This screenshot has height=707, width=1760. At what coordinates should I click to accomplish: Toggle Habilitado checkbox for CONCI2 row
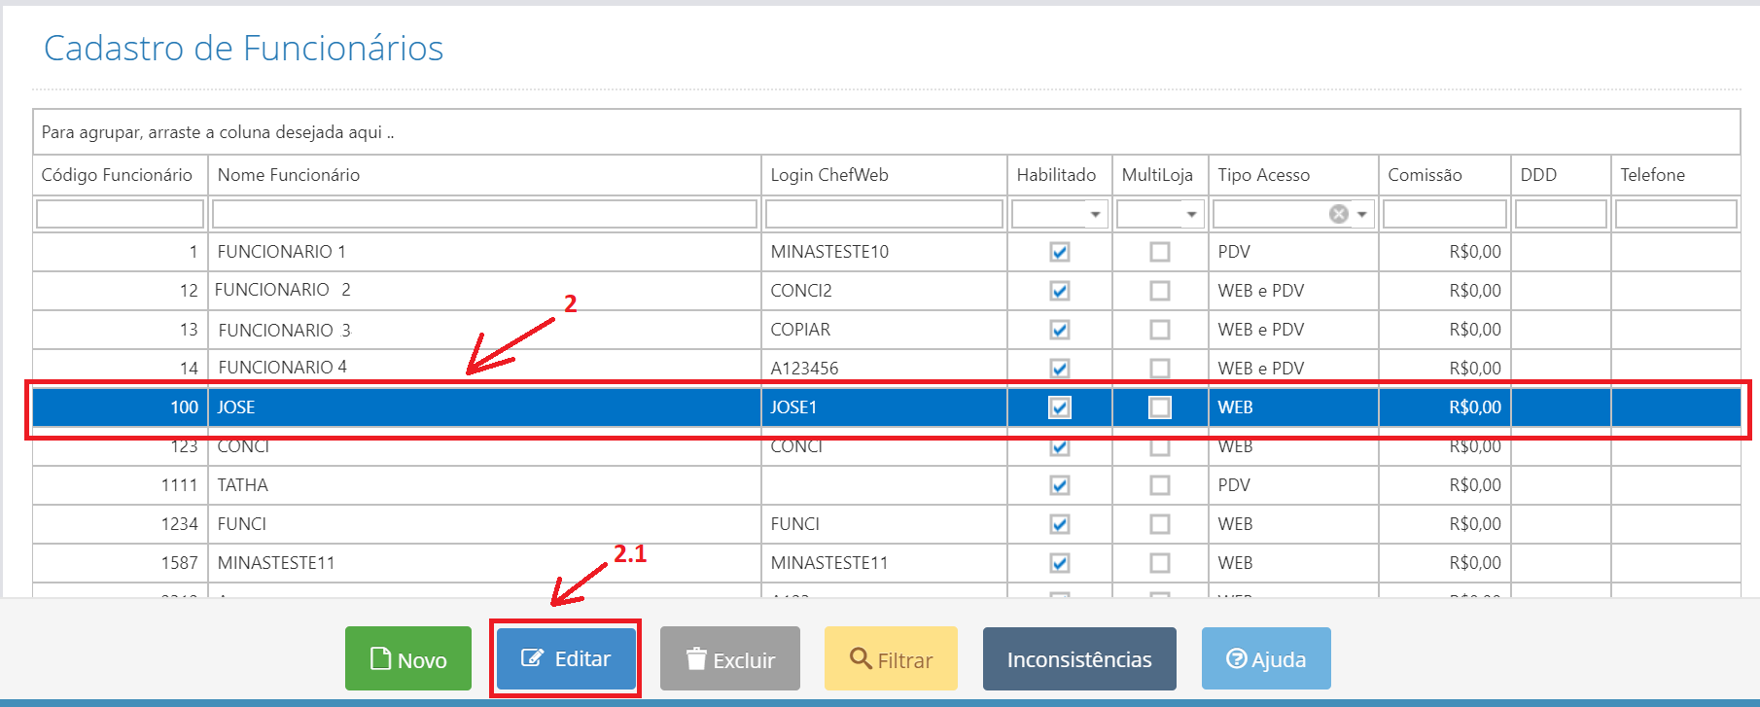[x=1060, y=291]
